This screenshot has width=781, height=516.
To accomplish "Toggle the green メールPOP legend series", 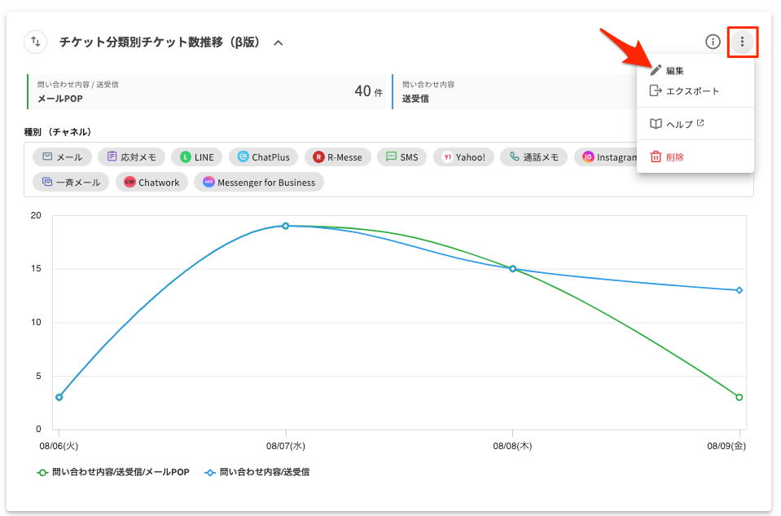I will click(113, 472).
